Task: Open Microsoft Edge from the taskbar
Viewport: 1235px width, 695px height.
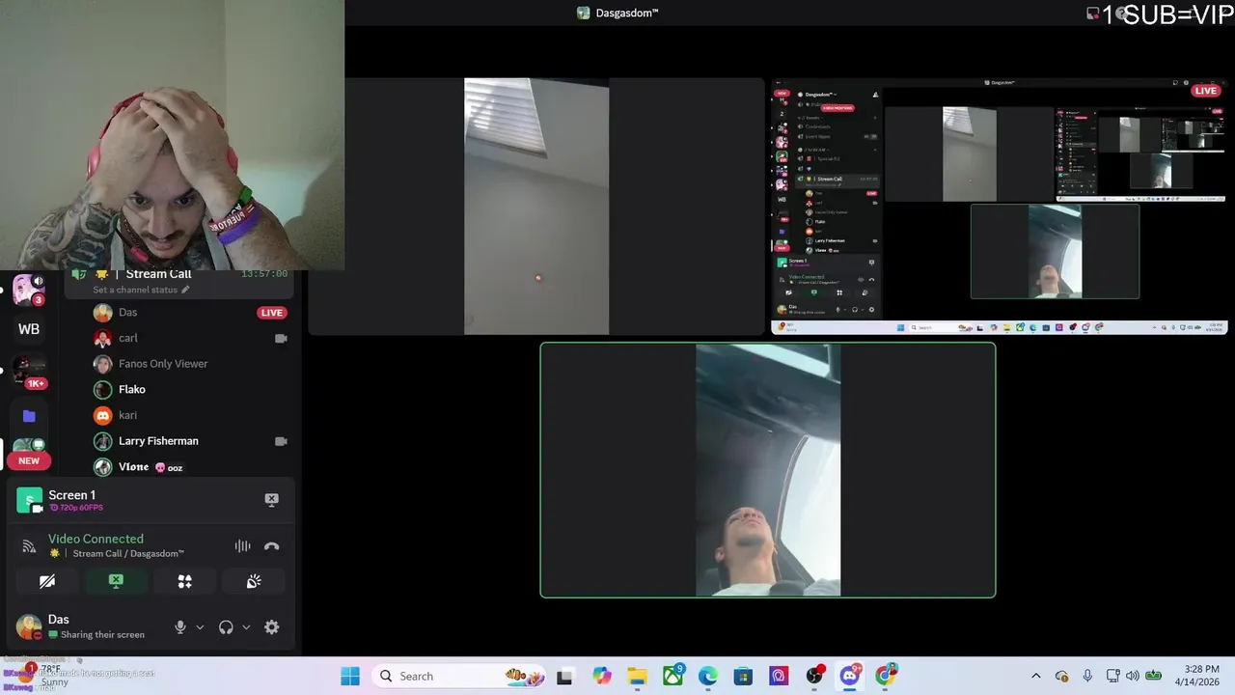Action: [x=708, y=676]
